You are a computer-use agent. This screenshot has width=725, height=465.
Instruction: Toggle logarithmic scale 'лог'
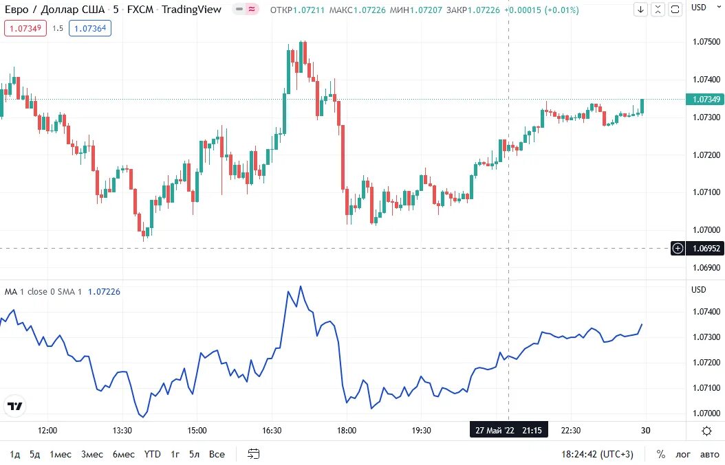pos(683,455)
